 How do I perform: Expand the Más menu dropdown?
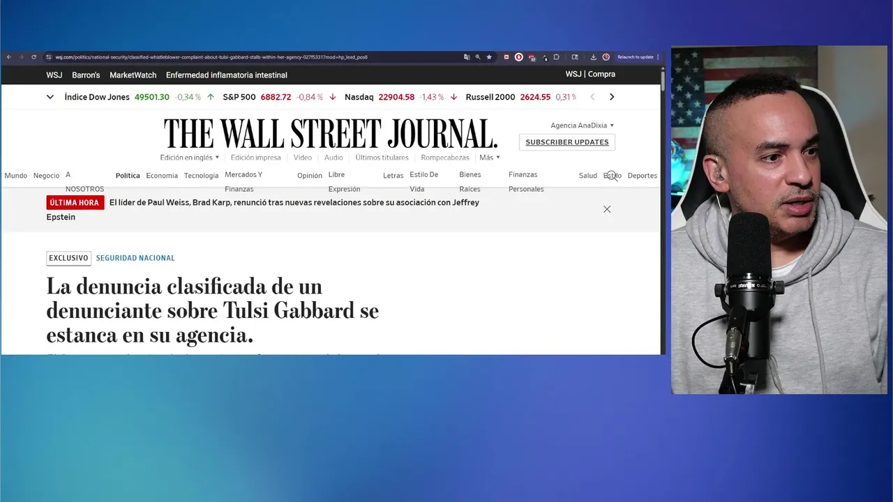490,158
